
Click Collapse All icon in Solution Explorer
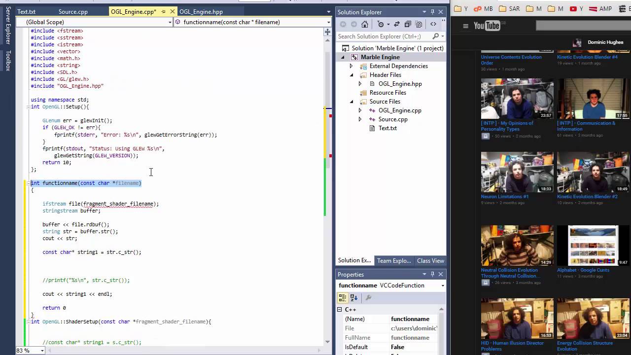(x=408, y=24)
